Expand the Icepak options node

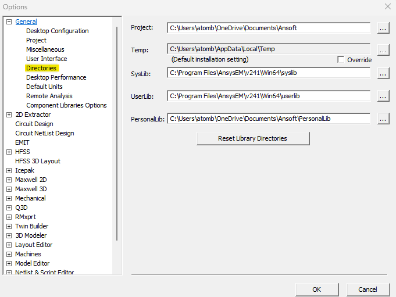pyautogui.click(x=9, y=171)
